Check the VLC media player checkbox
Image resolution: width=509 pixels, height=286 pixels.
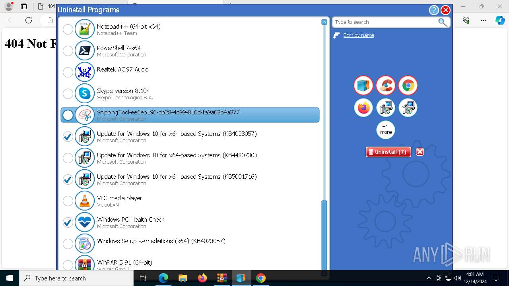[68, 201]
